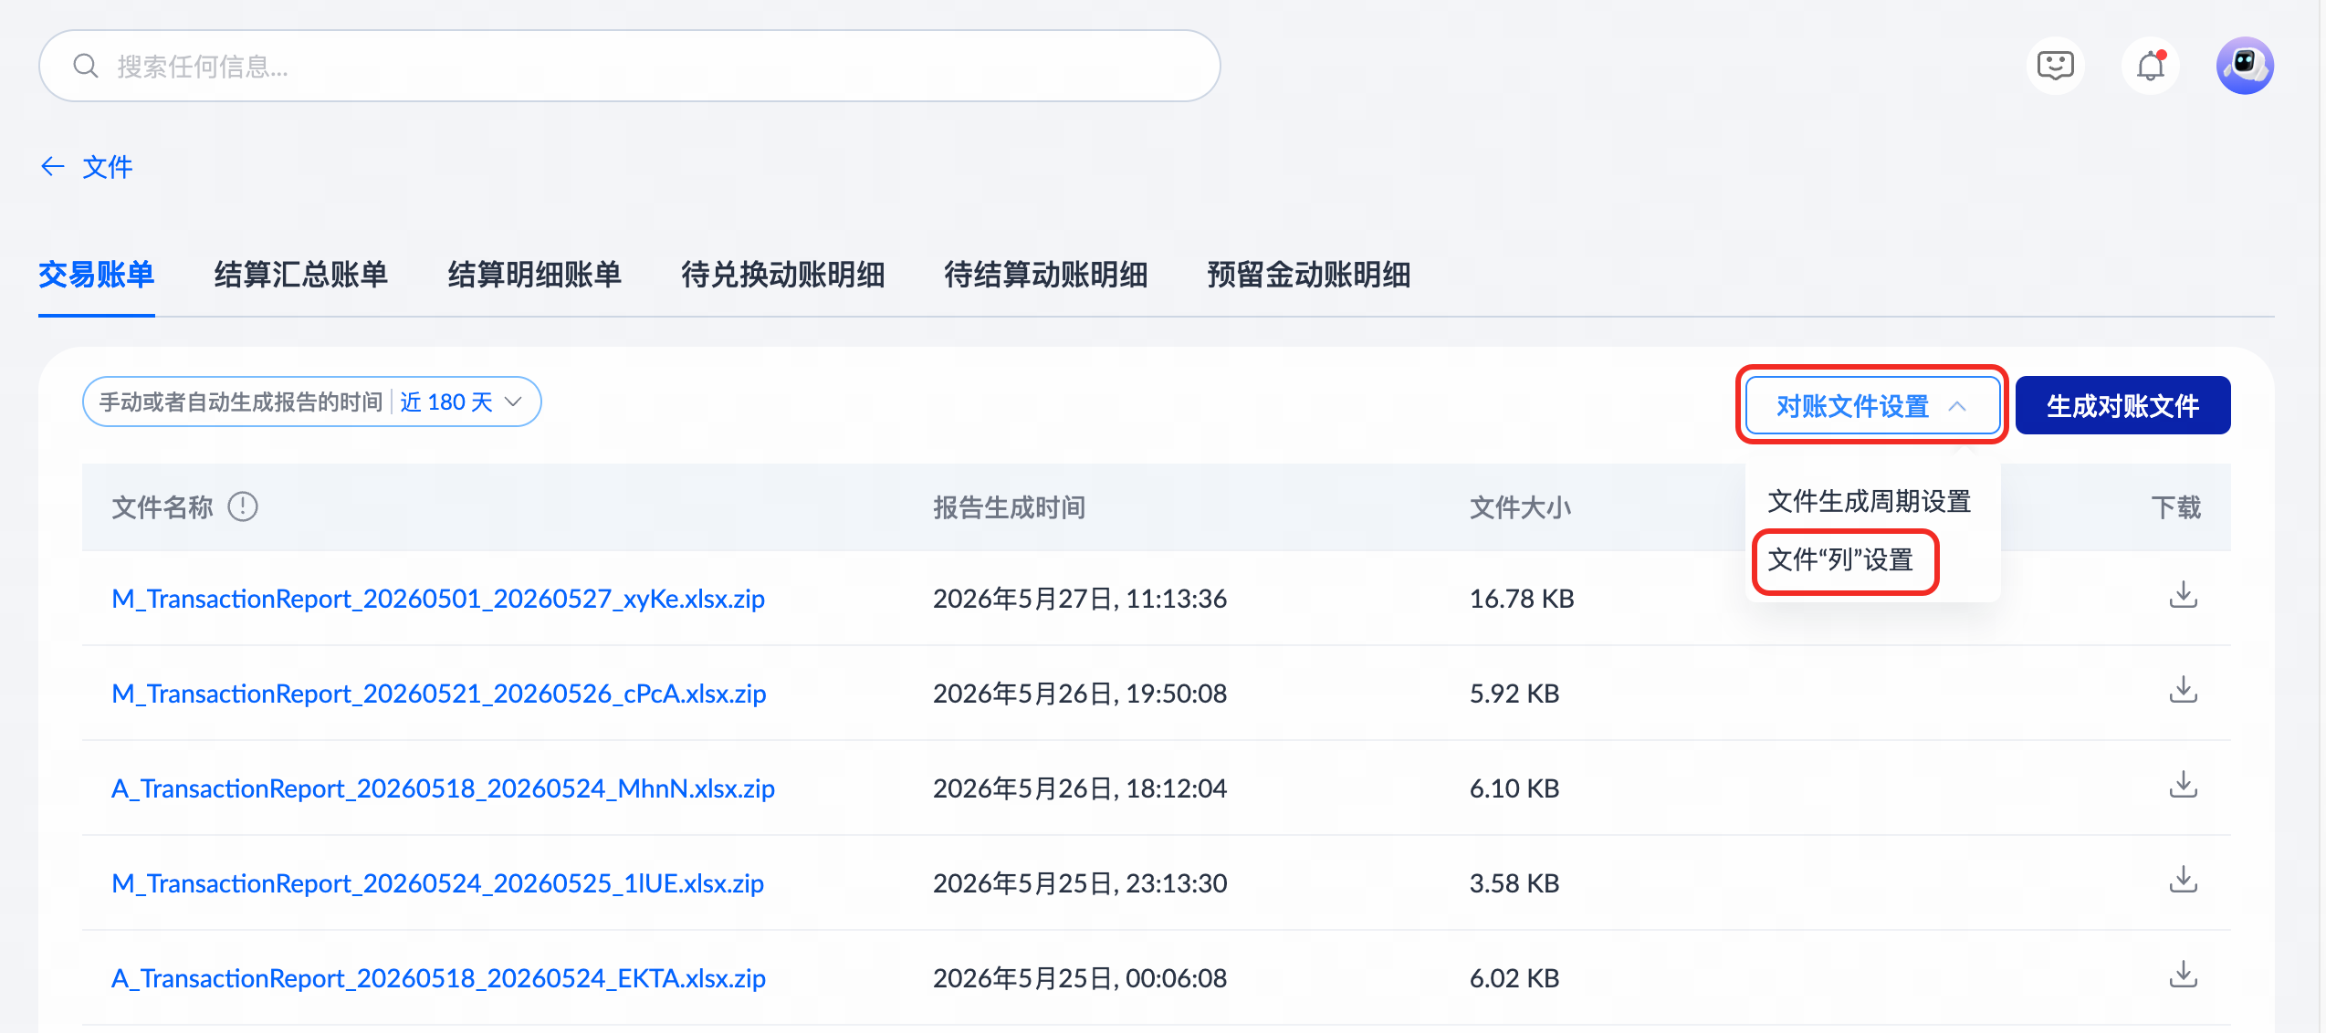Open the chat assistant smiley icon
Screen dimensions: 2326x1033
(x=2056, y=66)
